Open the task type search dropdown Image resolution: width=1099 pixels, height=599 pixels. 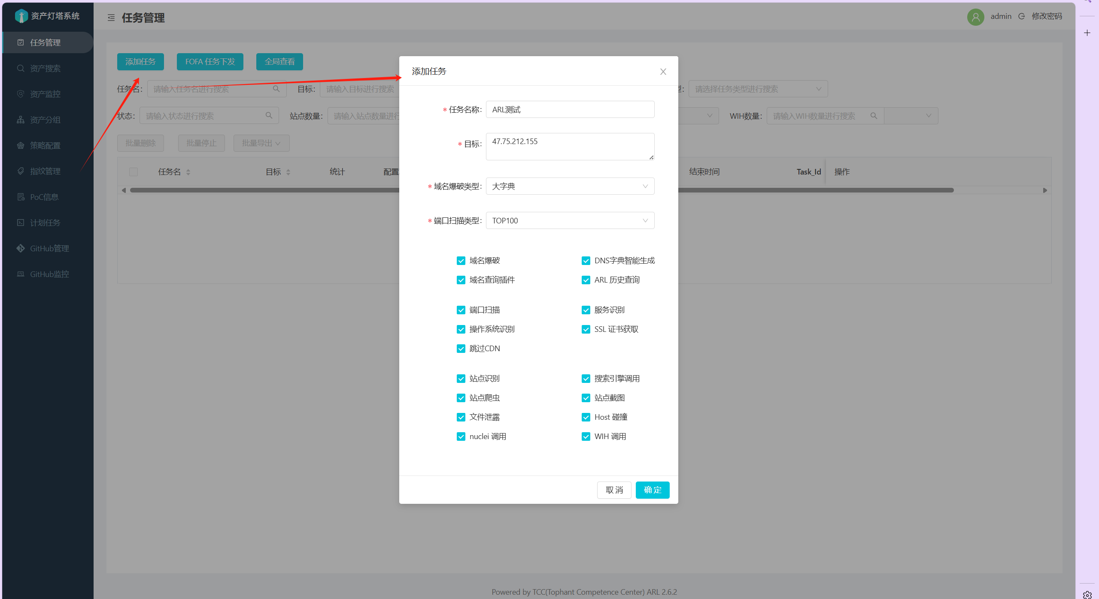click(x=758, y=89)
